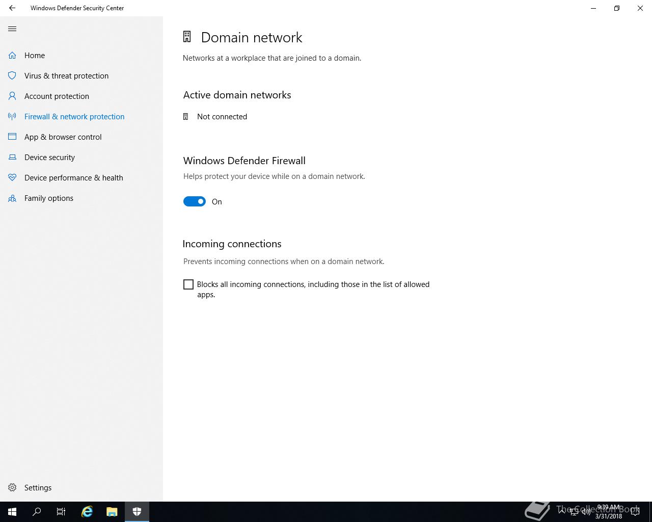652x522 pixels.
Task: Click the Virus & threat protection shield icon
Action: click(x=12, y=75)
